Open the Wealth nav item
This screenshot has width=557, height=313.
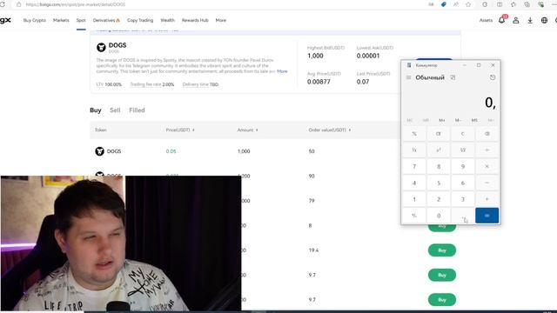tap(167, 20)
